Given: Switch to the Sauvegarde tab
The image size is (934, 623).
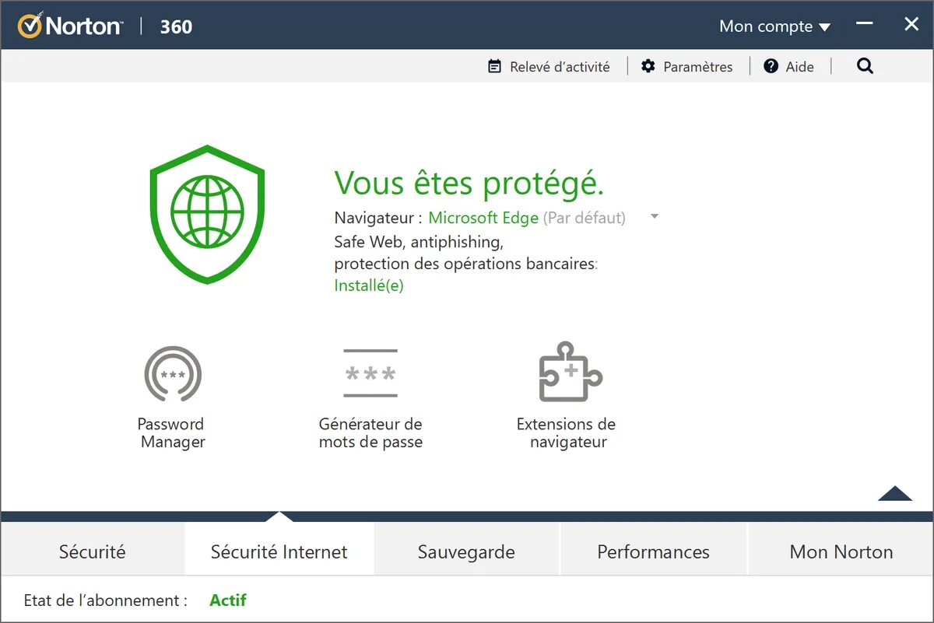Looking at the screenshot, I should (x=466, y=551).
